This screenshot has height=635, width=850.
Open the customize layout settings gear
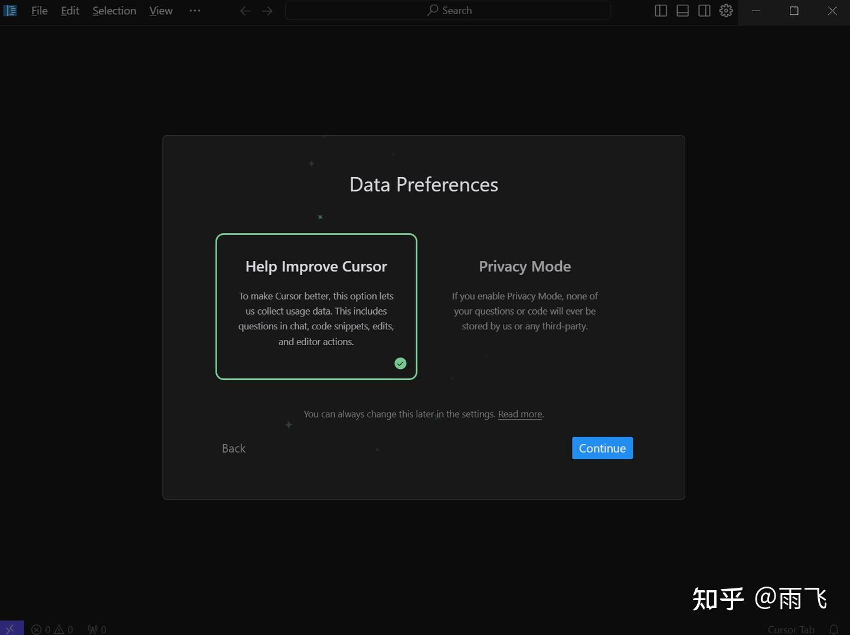pyautogui.click(x=725, y=11)
